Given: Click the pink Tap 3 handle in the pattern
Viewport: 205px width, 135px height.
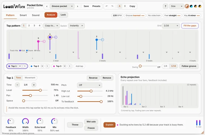Looking at the screenshot, I should [38, 41].
